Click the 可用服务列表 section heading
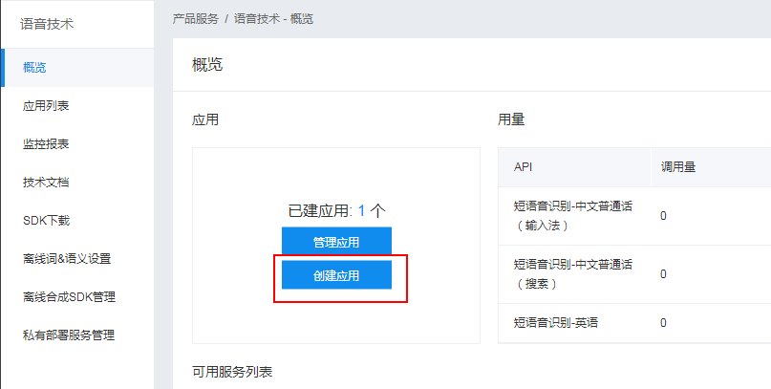The image size is (771, 389). click(232, 372)
